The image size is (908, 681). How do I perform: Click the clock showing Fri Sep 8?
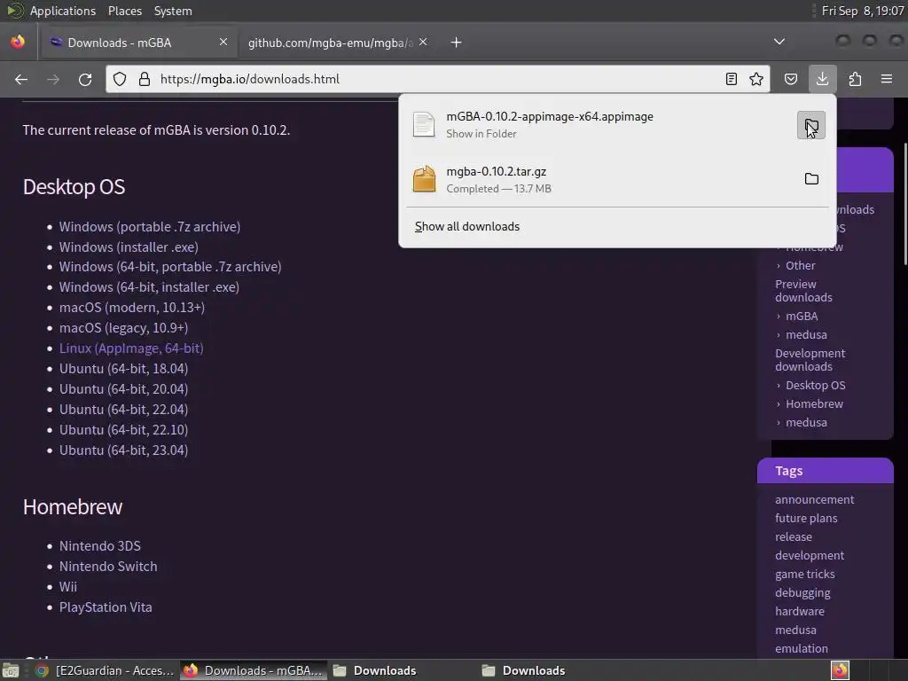(x=862, y=11)
